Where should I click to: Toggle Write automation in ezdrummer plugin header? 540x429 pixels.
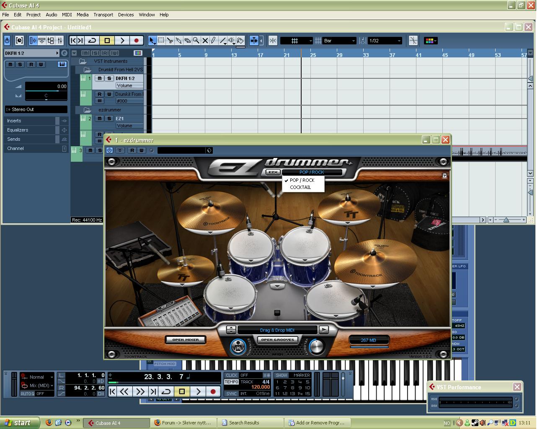(x=142, y=150)
